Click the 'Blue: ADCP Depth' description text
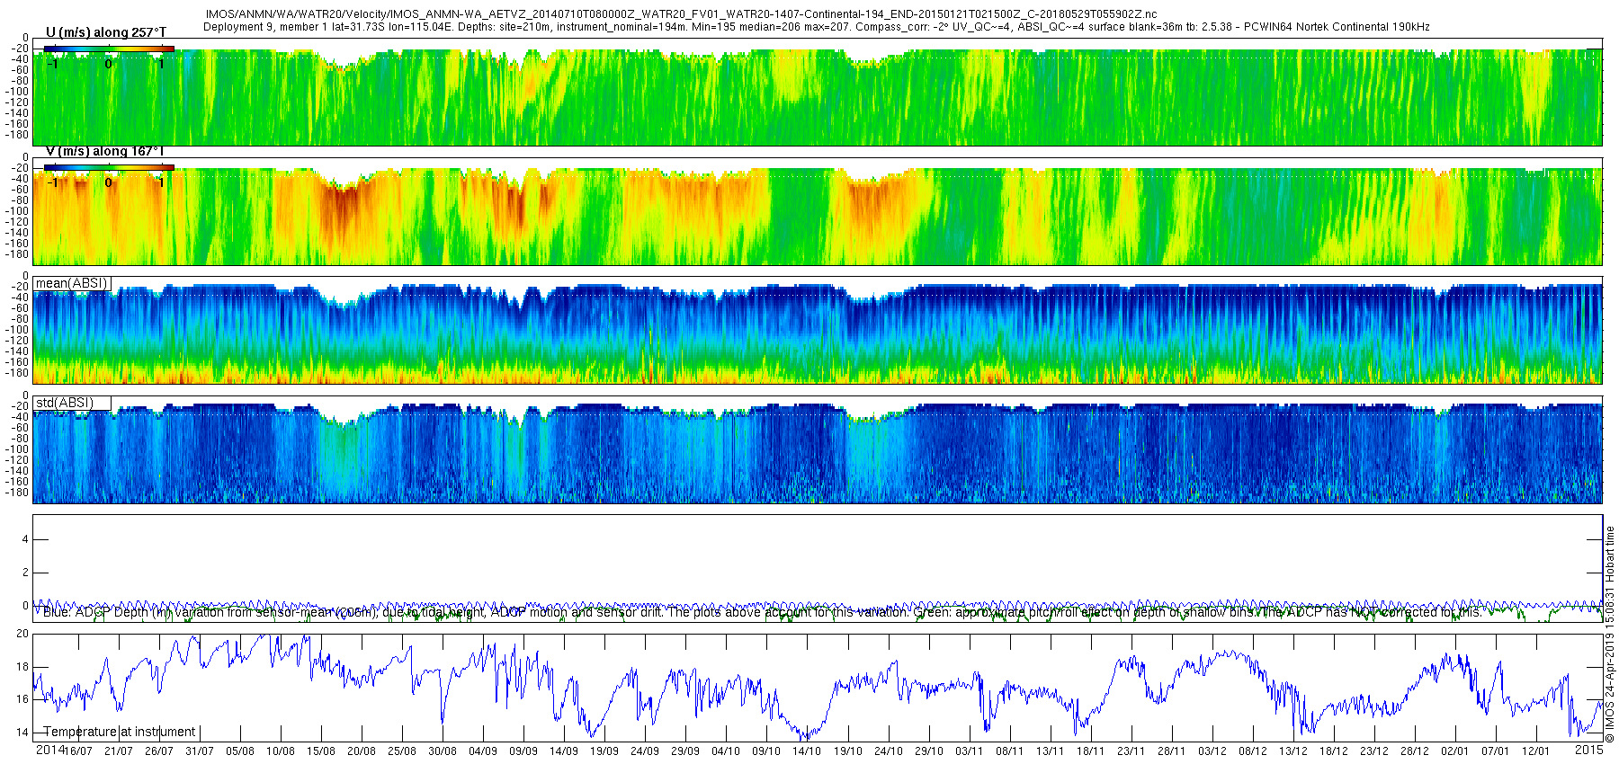 [x=762, y=612]
